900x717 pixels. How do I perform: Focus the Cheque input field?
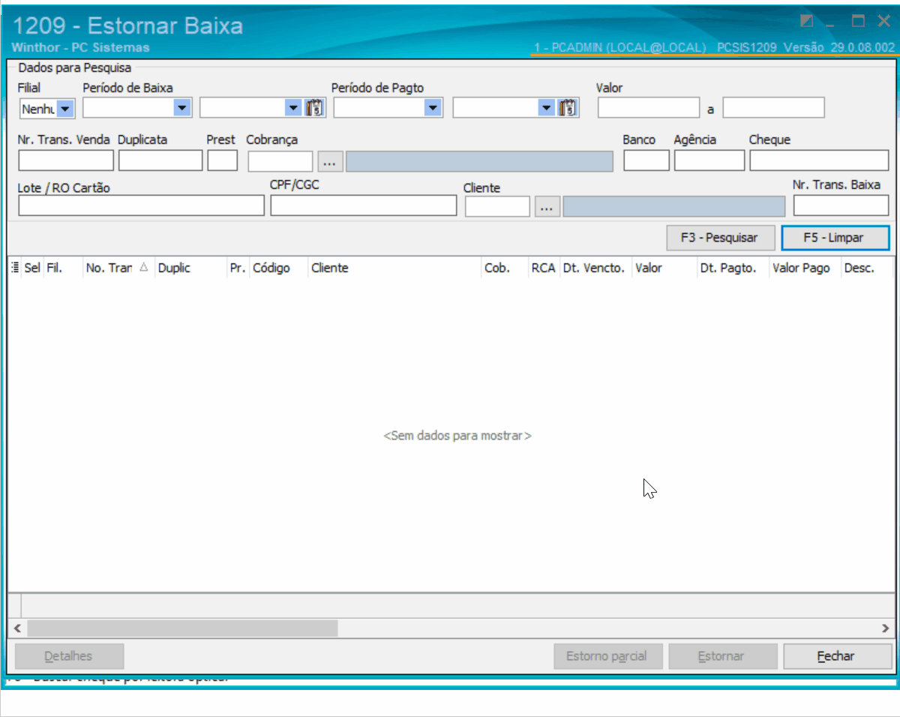pyautogui.click(x=819, y=160)
